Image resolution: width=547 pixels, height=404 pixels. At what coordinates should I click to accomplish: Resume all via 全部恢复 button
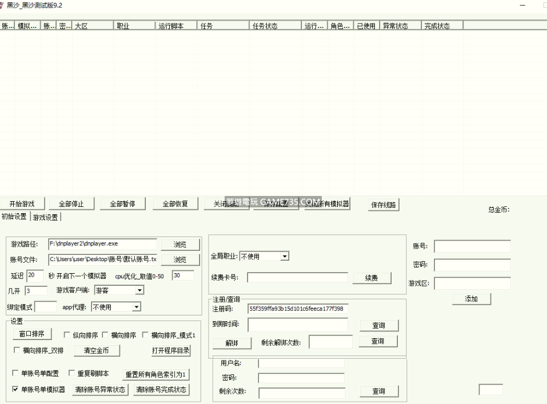(175, 204)
